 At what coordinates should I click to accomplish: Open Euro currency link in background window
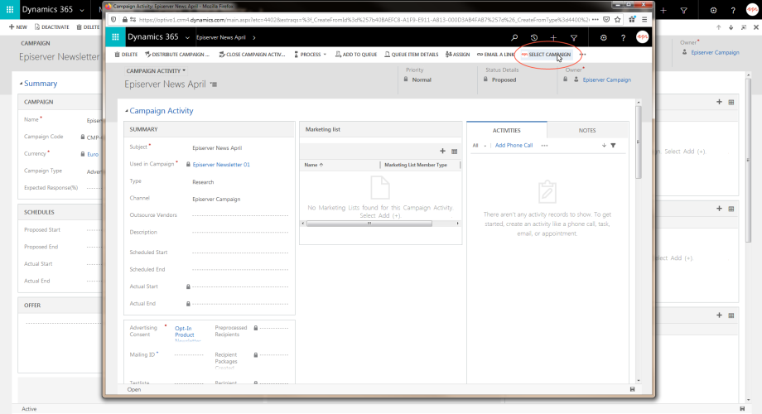click(93, 154)
